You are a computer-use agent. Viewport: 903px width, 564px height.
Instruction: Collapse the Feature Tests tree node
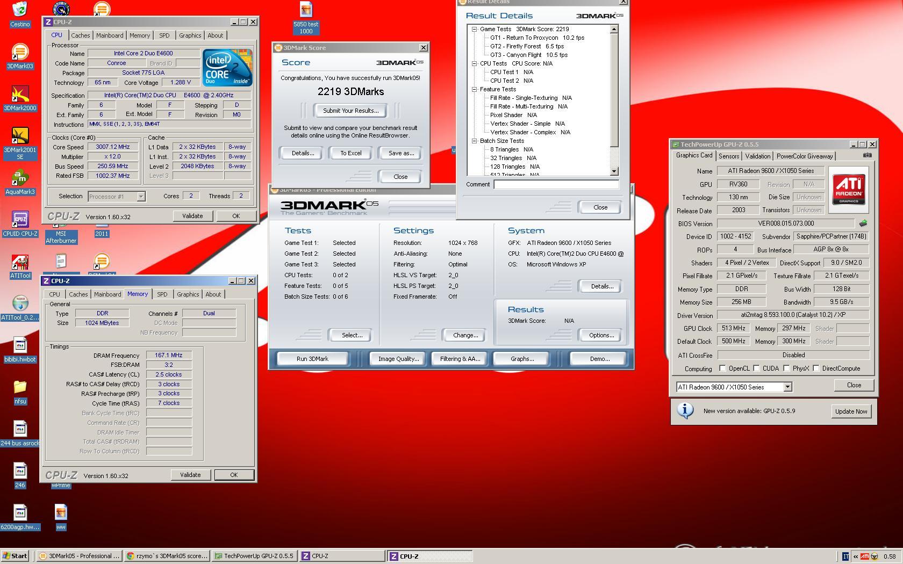[474, 89]
